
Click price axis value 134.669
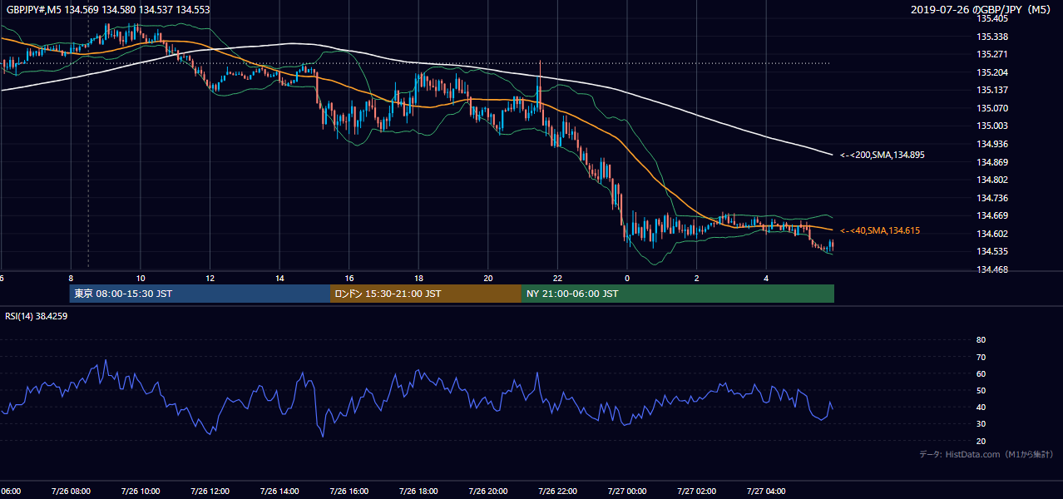point(992,215)
